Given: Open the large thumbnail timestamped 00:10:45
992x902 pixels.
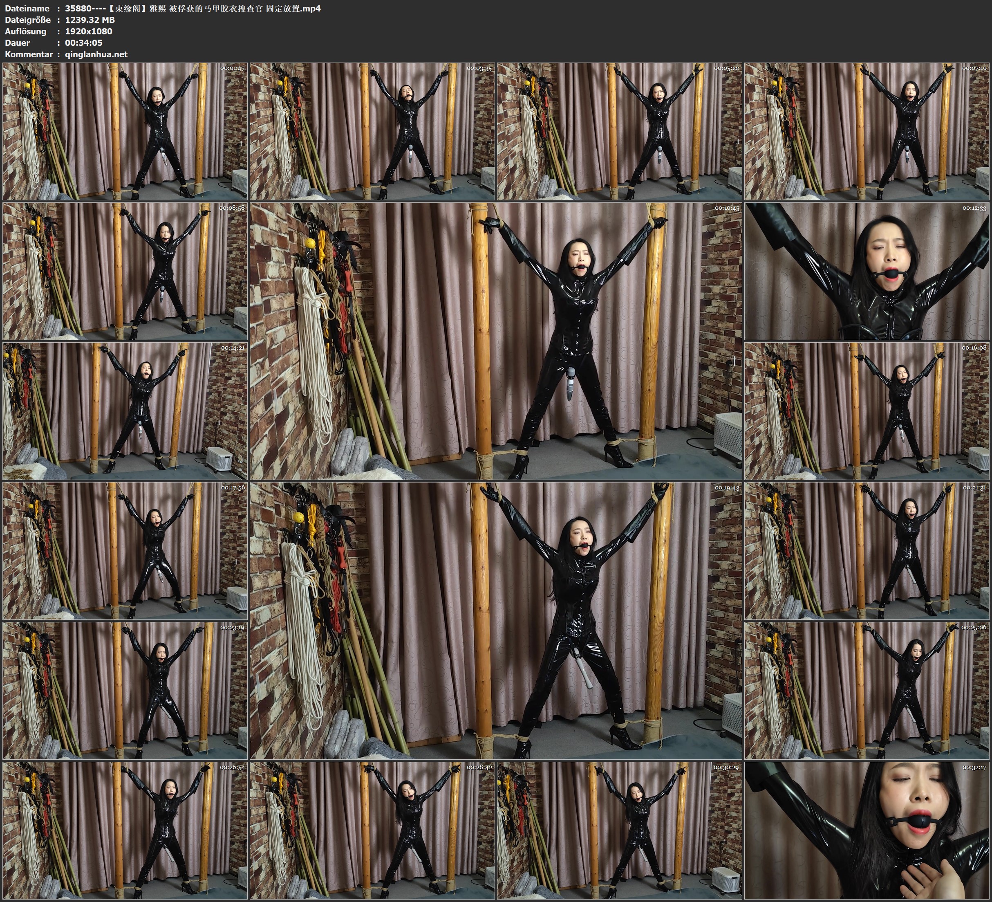Looking at the screenshot, I should click(x=496, y=341).
